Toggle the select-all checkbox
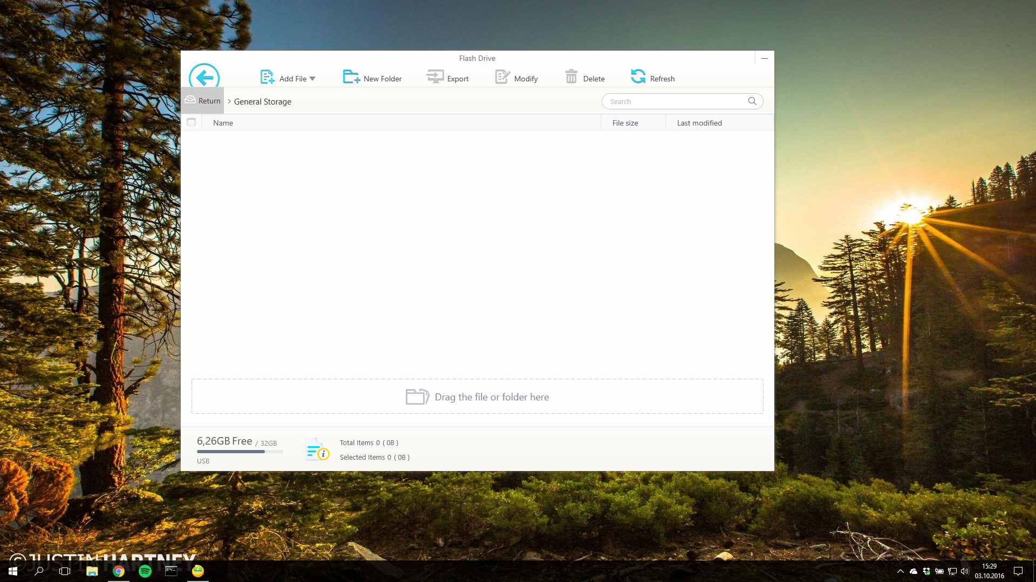 (191, 122)
